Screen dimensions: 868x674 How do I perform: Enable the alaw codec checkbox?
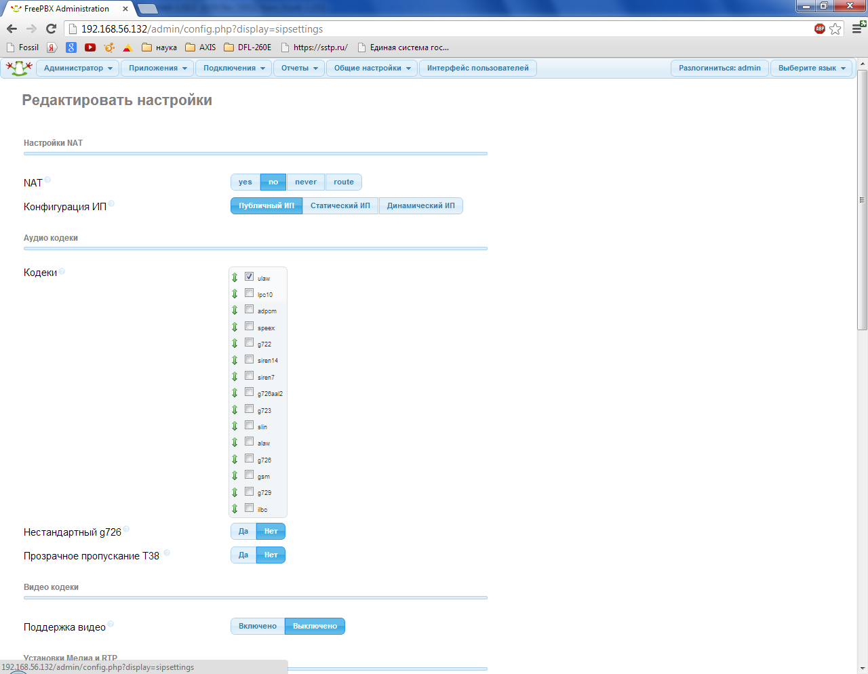pos(249,441)
